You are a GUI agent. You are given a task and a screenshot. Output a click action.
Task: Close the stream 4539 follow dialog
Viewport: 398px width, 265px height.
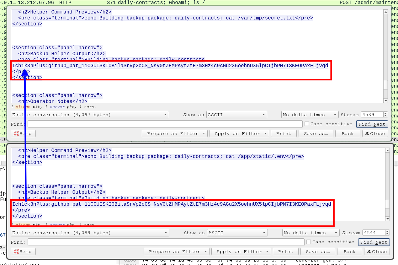[x=375, y=133]
